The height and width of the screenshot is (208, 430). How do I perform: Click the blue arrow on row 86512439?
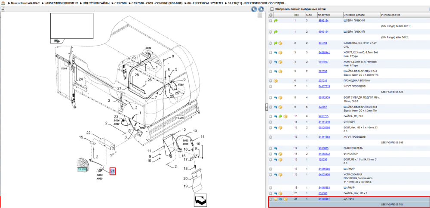click(x=276, y=98)
